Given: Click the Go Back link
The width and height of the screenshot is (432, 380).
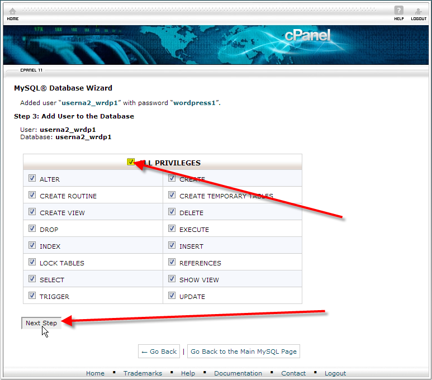Looking at the screenshot, I should pos(159,351).
